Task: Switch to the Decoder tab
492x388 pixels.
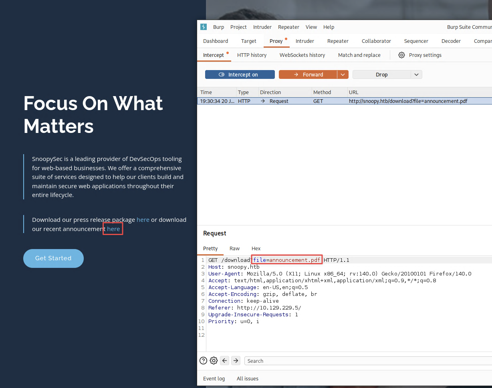Action: (x=451, y=41)
